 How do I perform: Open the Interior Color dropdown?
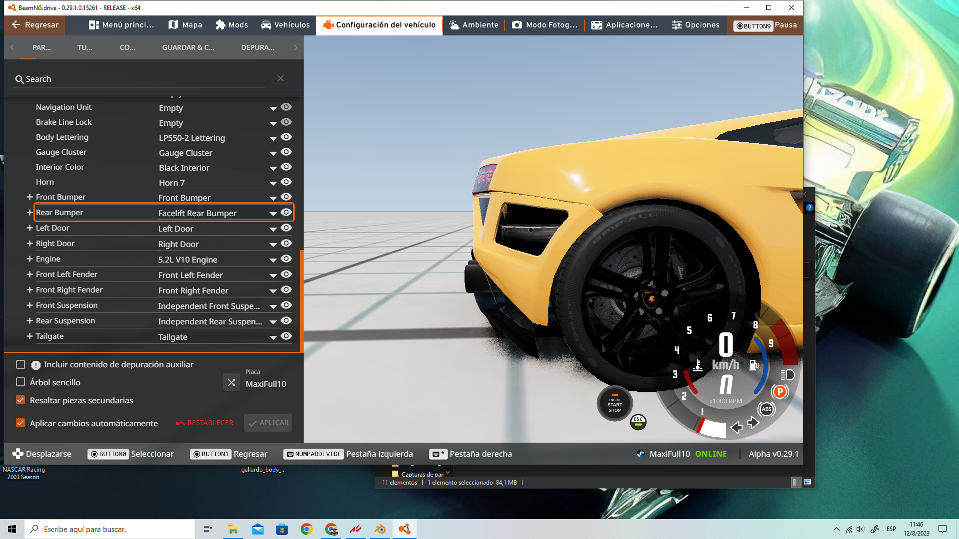click(218, 168)
